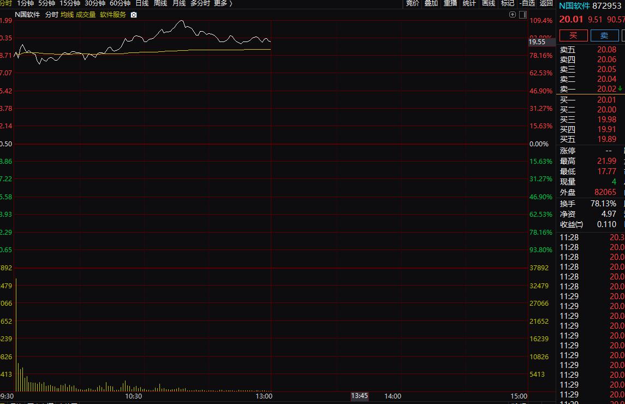Start 重播 replay of intraday chart

(450, 3)
